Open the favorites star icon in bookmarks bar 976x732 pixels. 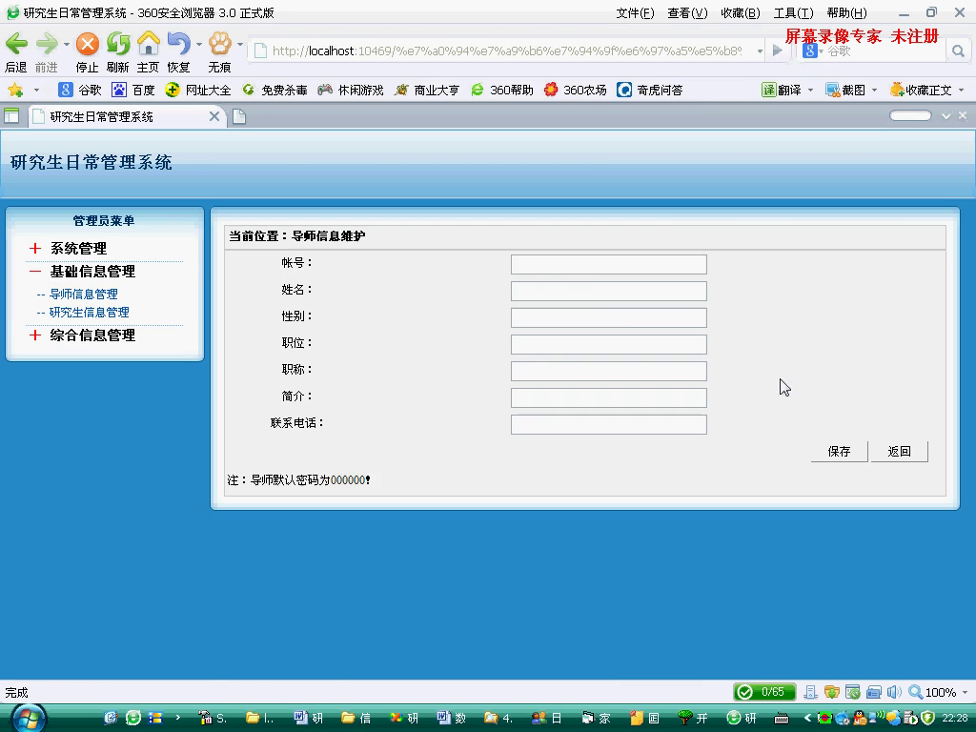coord(15,91)
